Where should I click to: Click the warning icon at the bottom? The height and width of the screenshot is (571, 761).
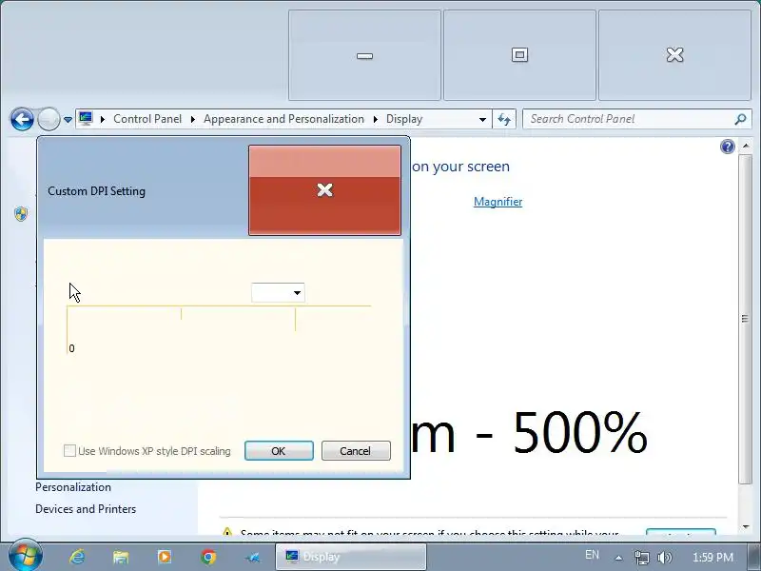pos(227,532)
